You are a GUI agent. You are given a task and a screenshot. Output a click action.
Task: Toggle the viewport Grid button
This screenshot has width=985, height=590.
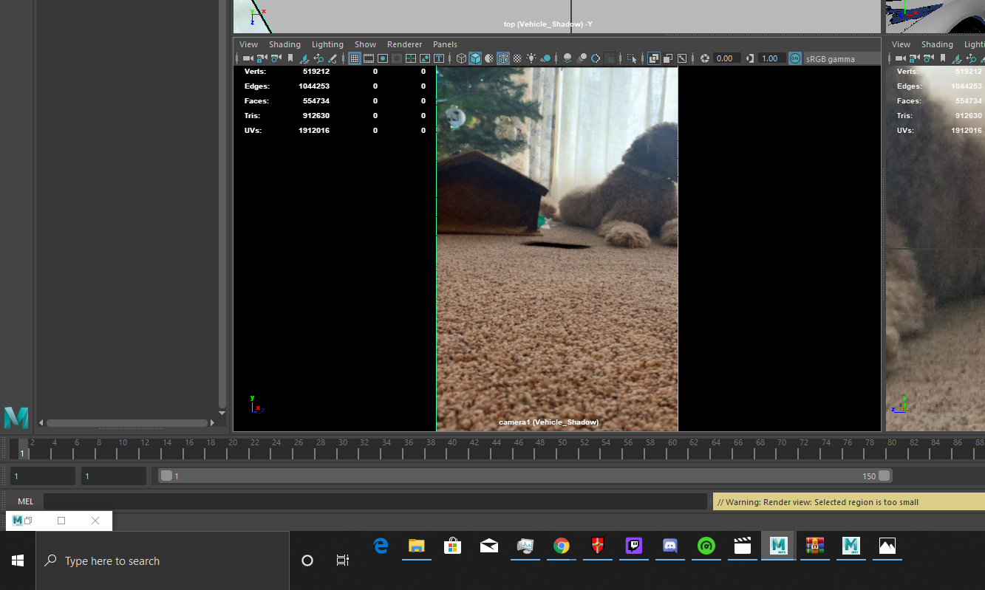click(355, 58)
